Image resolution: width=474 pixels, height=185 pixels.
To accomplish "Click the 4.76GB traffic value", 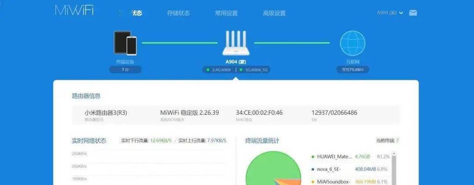I will pyautogui.click(x=362, y=157).
